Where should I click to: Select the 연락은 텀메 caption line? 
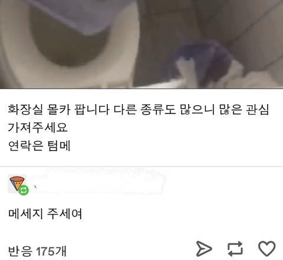[39, 145]
